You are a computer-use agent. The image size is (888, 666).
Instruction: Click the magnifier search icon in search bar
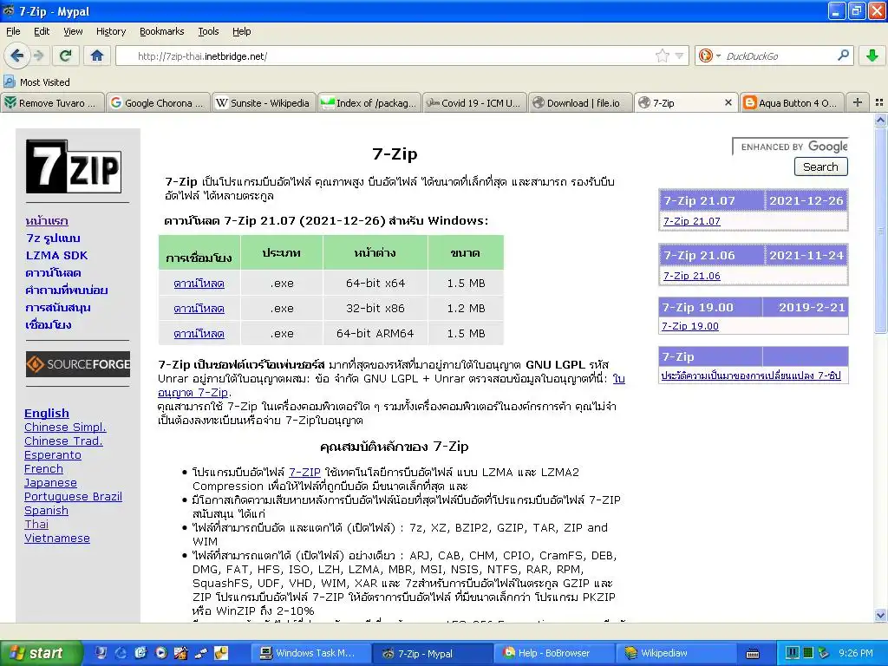pos(843,55)
